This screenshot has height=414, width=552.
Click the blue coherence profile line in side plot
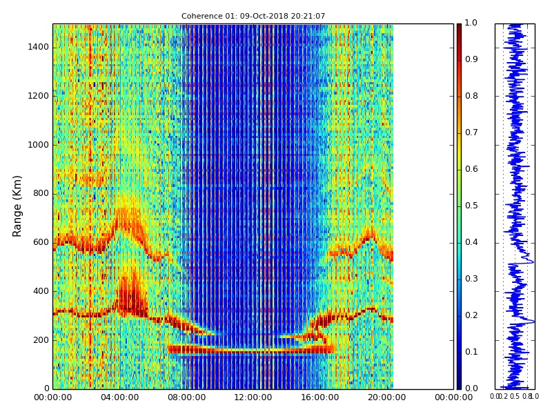click(x=516, y=206)
